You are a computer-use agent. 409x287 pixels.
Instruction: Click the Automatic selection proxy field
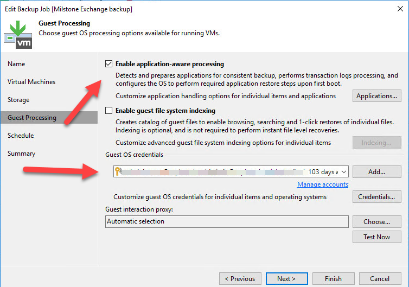point(227,221)
